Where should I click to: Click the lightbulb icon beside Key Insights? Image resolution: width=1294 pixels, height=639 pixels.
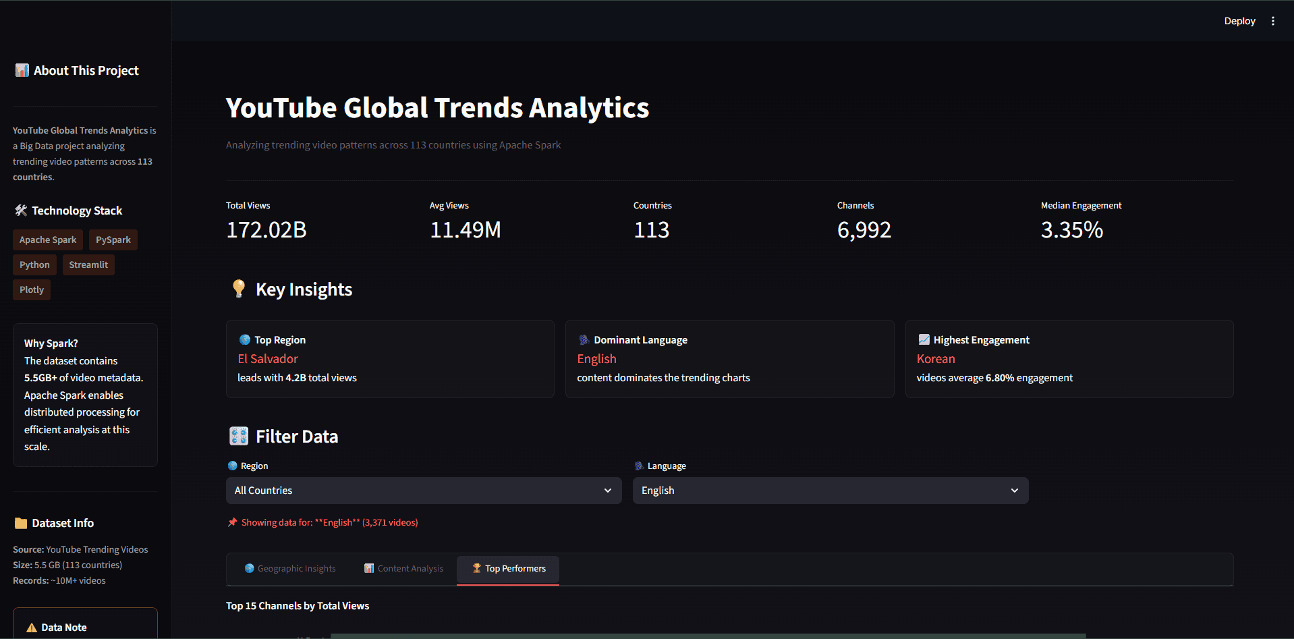(x=238, y=289)
